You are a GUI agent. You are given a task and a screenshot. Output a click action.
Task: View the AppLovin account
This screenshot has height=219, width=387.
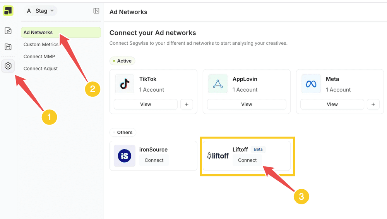[247, 104]
